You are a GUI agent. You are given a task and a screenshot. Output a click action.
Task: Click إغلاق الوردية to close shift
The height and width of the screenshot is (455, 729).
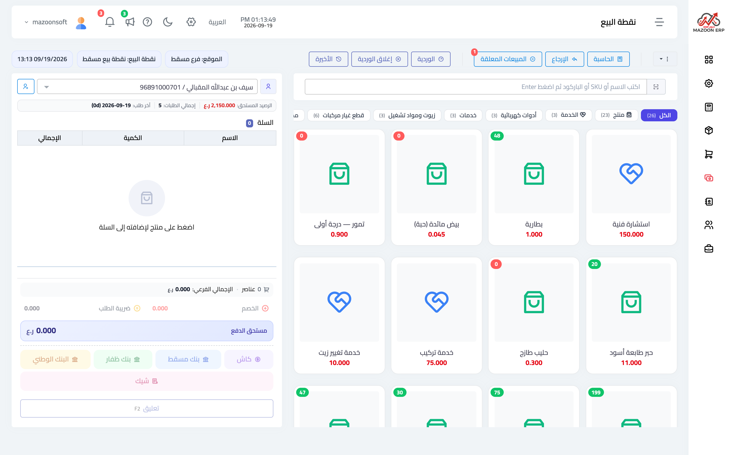click(379, 59)
